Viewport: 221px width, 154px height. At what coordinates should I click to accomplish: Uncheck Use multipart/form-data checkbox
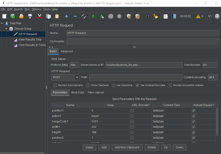point(137,85)
